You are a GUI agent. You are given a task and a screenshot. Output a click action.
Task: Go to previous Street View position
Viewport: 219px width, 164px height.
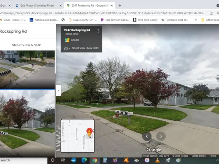[x=147, y=136]
